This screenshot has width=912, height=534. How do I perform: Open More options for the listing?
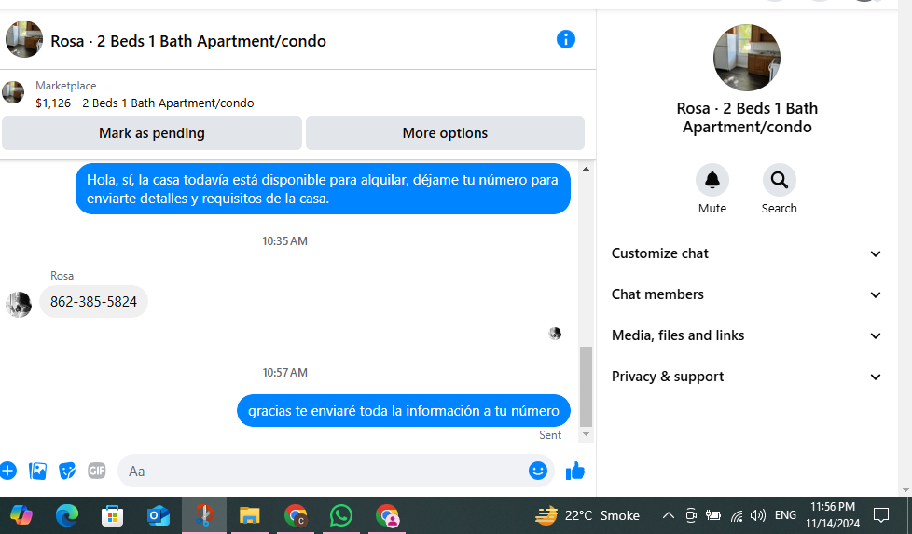445,133
